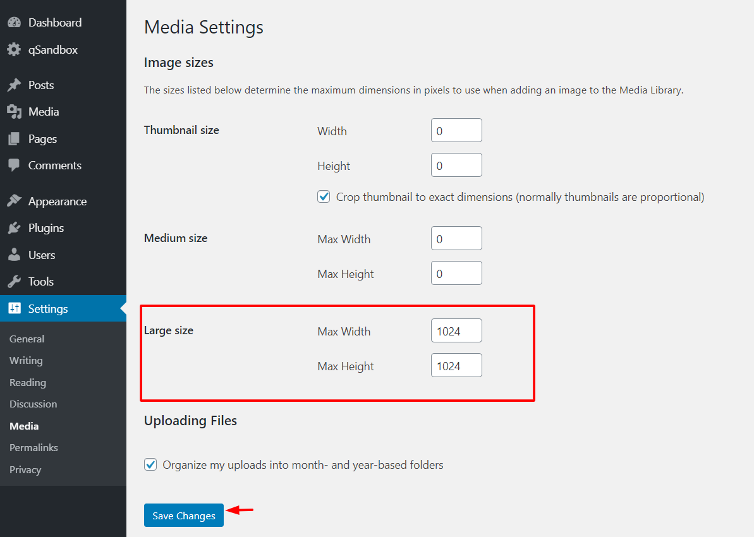Click the Large size Max Height field
This screenshot has height=537, width=754.
pos(456,365)
